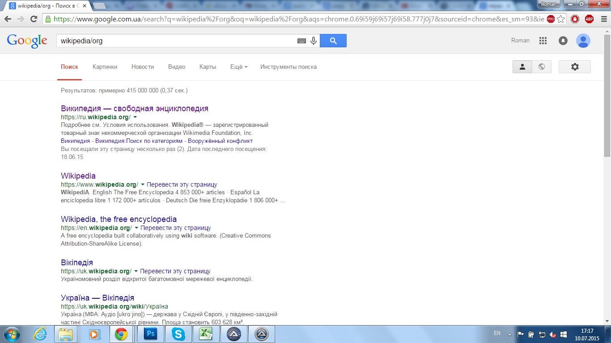Click the blue magnifier search button
Screen dimensions: 611x343
click(x=333, y=41)
